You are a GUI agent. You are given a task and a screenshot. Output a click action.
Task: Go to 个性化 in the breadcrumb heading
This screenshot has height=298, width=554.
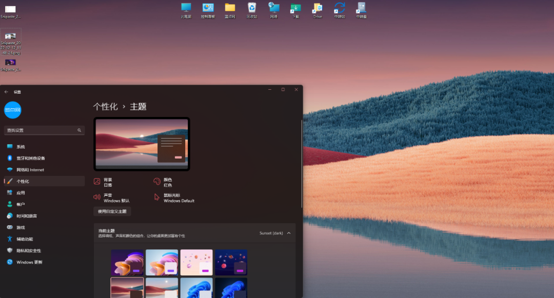click(x=105, y=107)
